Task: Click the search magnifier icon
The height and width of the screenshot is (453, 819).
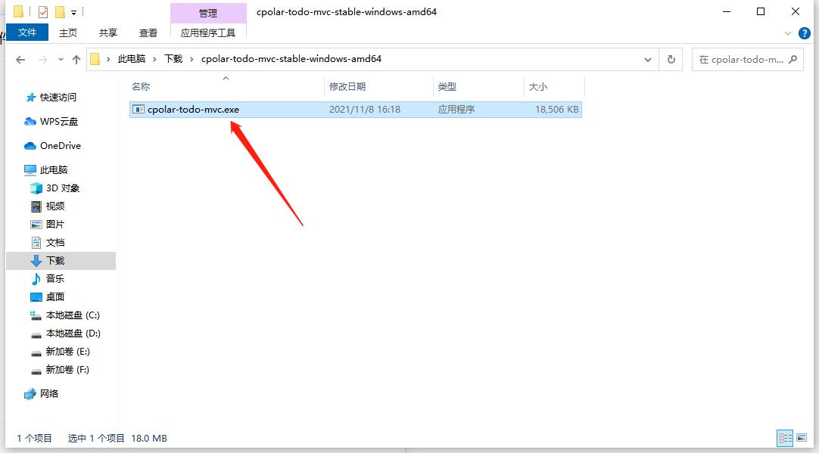Action: tap(793, 60)
